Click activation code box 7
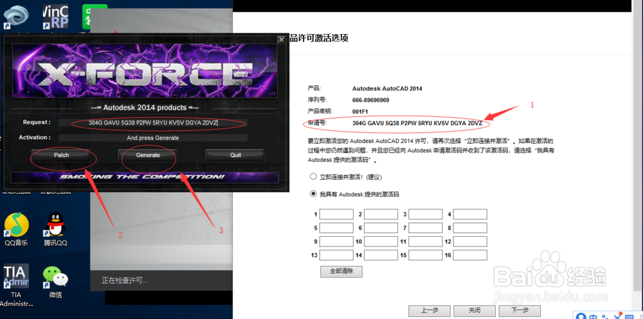The width and height of the screenshot is (643, 319). pyautogui.click(x=426, y=228)
